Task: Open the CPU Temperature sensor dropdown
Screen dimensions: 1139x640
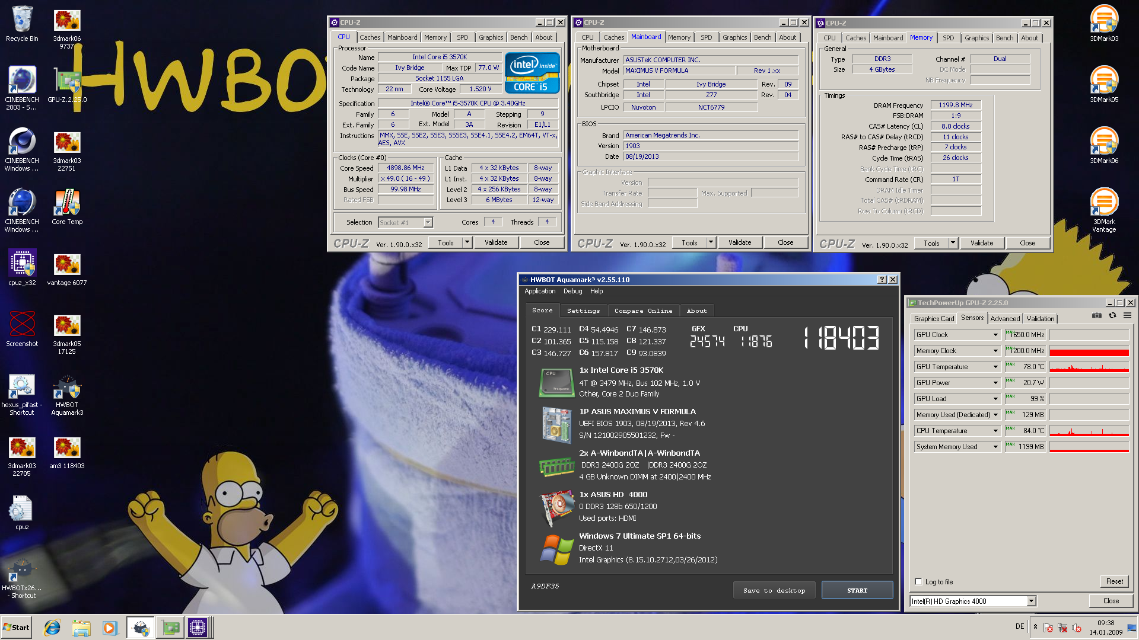Action: point(995,431)
